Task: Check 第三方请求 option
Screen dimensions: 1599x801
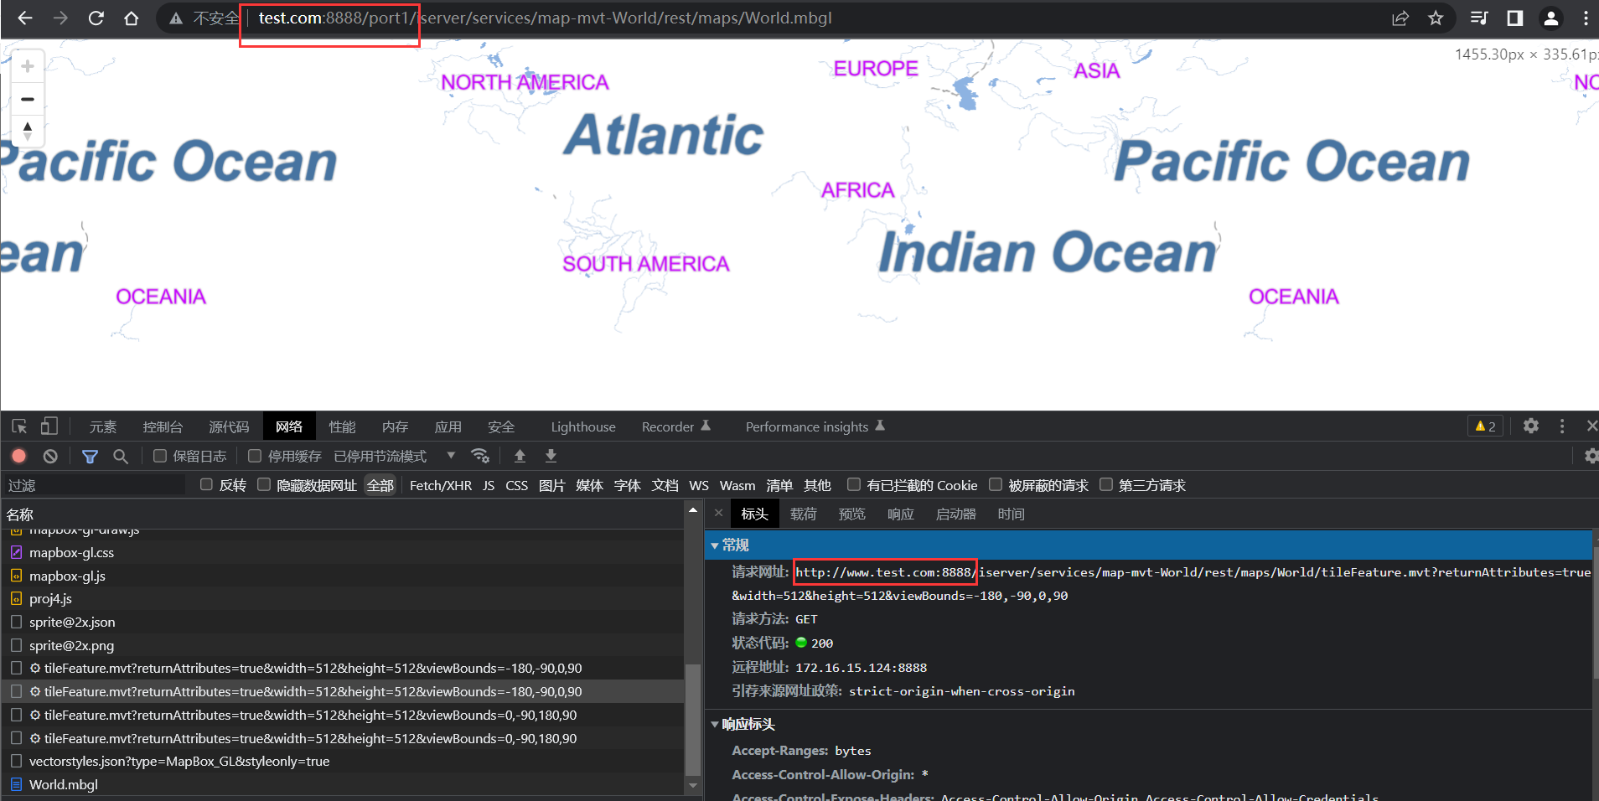Action: coord(1106,484)
